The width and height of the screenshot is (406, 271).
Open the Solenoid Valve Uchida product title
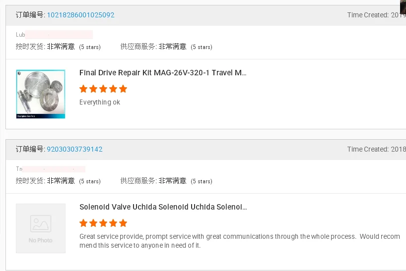click(163, 207)
